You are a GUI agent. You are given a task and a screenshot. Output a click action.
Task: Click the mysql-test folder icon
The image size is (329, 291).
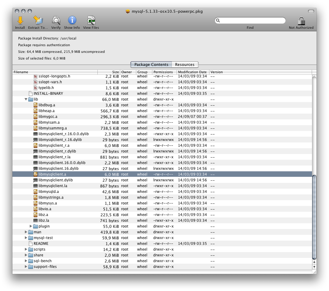tap(31, 238)
